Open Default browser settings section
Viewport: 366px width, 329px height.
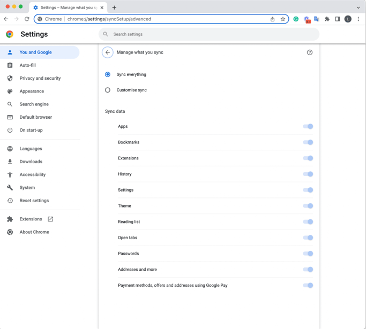(40, 117)
